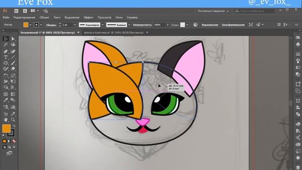302x170 pixels.
Task: Select the Eraser tool
Action: pos(13,69)
